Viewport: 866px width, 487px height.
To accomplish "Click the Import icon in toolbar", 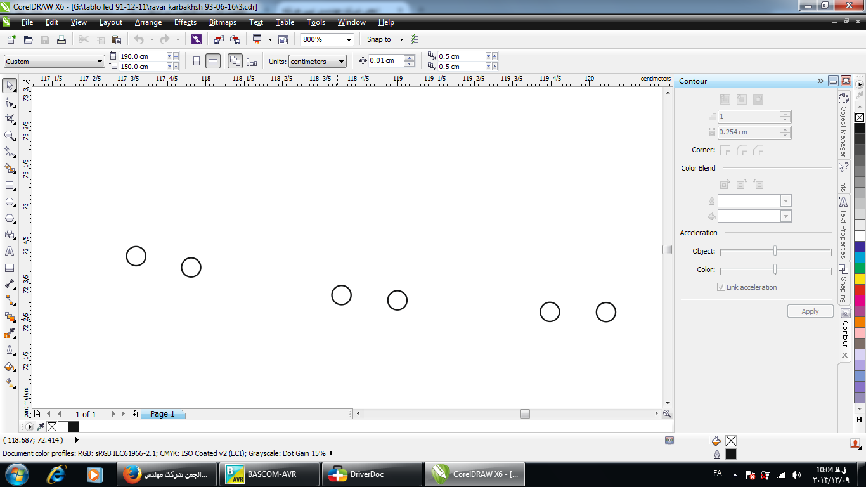I will pyautogui.click(x=218, y=39).
